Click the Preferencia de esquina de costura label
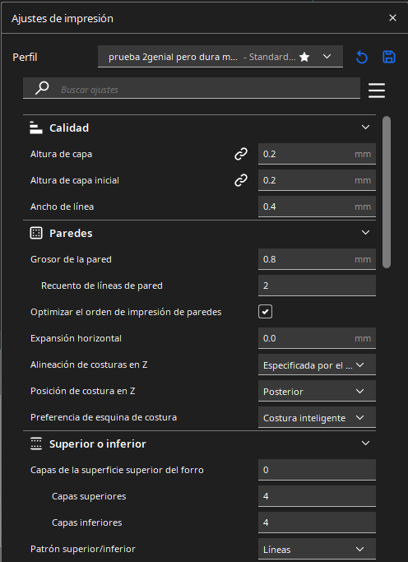The image size is (408, 562). (x=104, y=417)
